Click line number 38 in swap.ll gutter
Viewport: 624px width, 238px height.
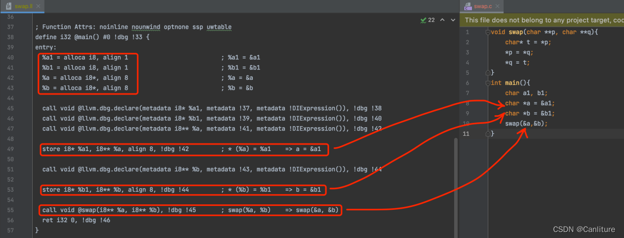tap(11, 37)
